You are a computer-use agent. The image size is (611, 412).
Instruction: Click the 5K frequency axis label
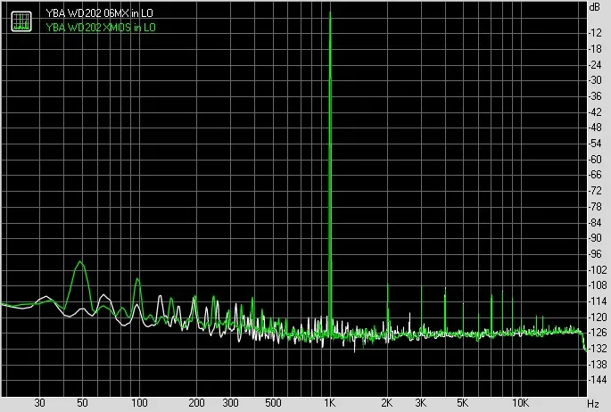coord(462,403)
